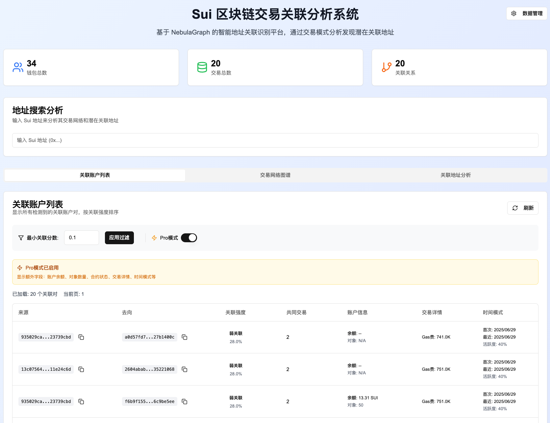Click the 时间模式 column header
The width and height of the screenshot is (550, 423).
coord(493,313)
